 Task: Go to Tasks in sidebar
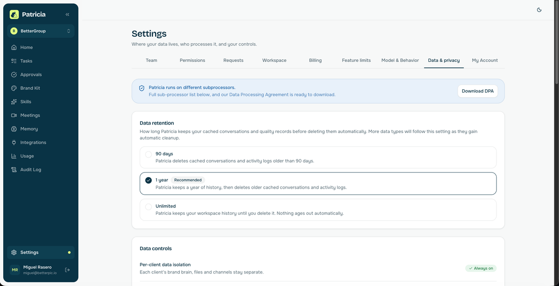[41, 61]
